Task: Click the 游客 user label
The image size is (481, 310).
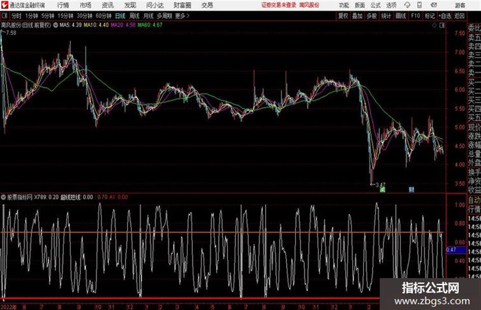Action: click(x=460, y=5)
